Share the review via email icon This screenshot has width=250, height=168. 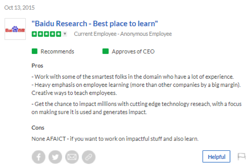point(72,157)
